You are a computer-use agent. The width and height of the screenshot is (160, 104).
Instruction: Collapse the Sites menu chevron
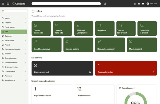point(25,32)
